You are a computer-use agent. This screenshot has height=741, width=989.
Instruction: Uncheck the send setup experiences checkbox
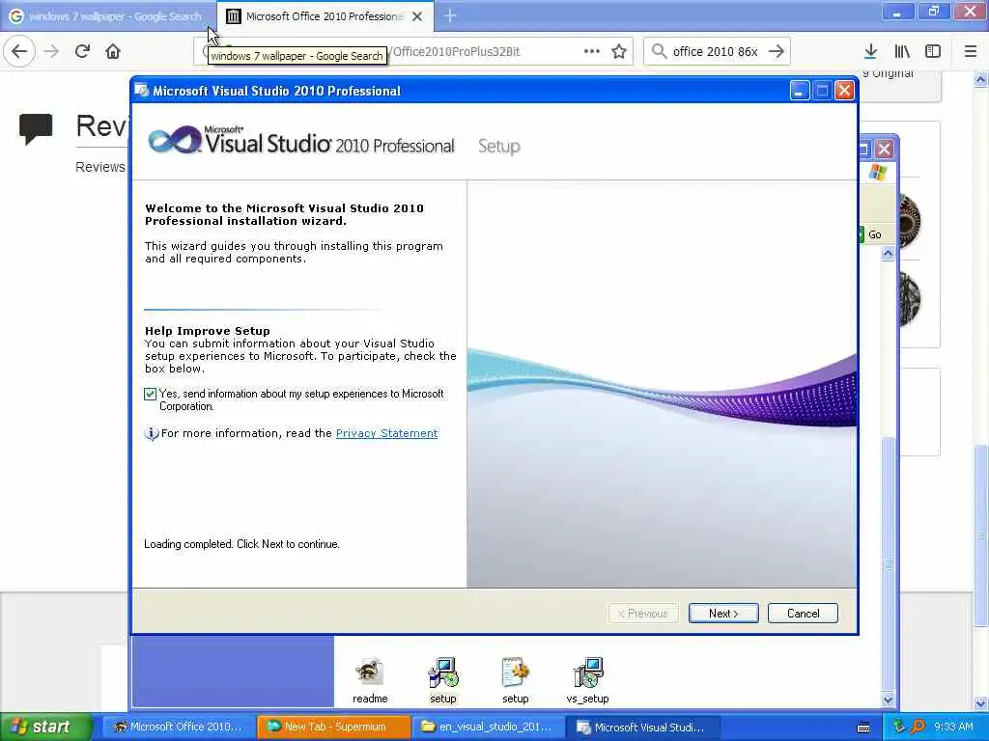coord(150,394)
